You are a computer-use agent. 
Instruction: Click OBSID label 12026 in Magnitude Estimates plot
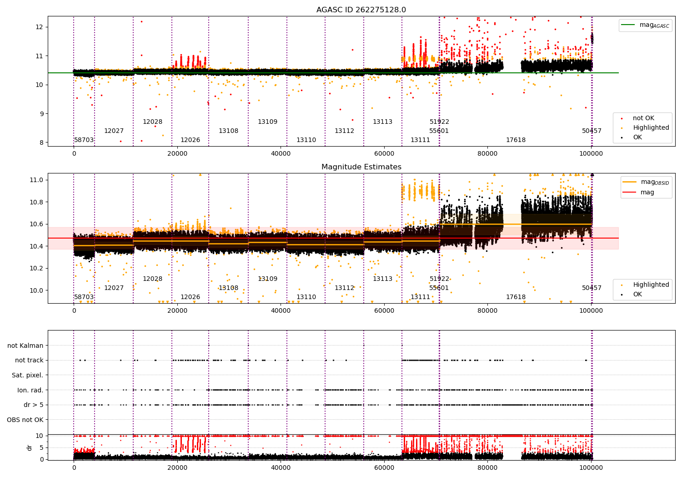[x=190, y=297]
